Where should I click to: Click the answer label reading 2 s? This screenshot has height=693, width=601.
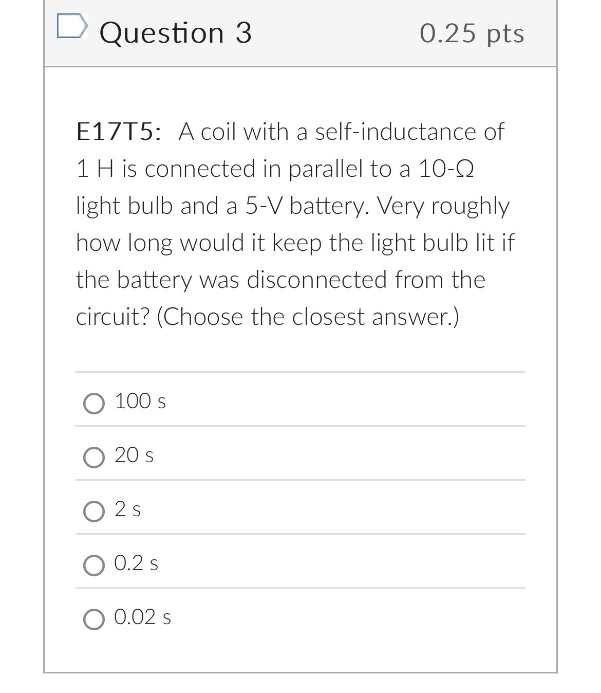[127, 510]
